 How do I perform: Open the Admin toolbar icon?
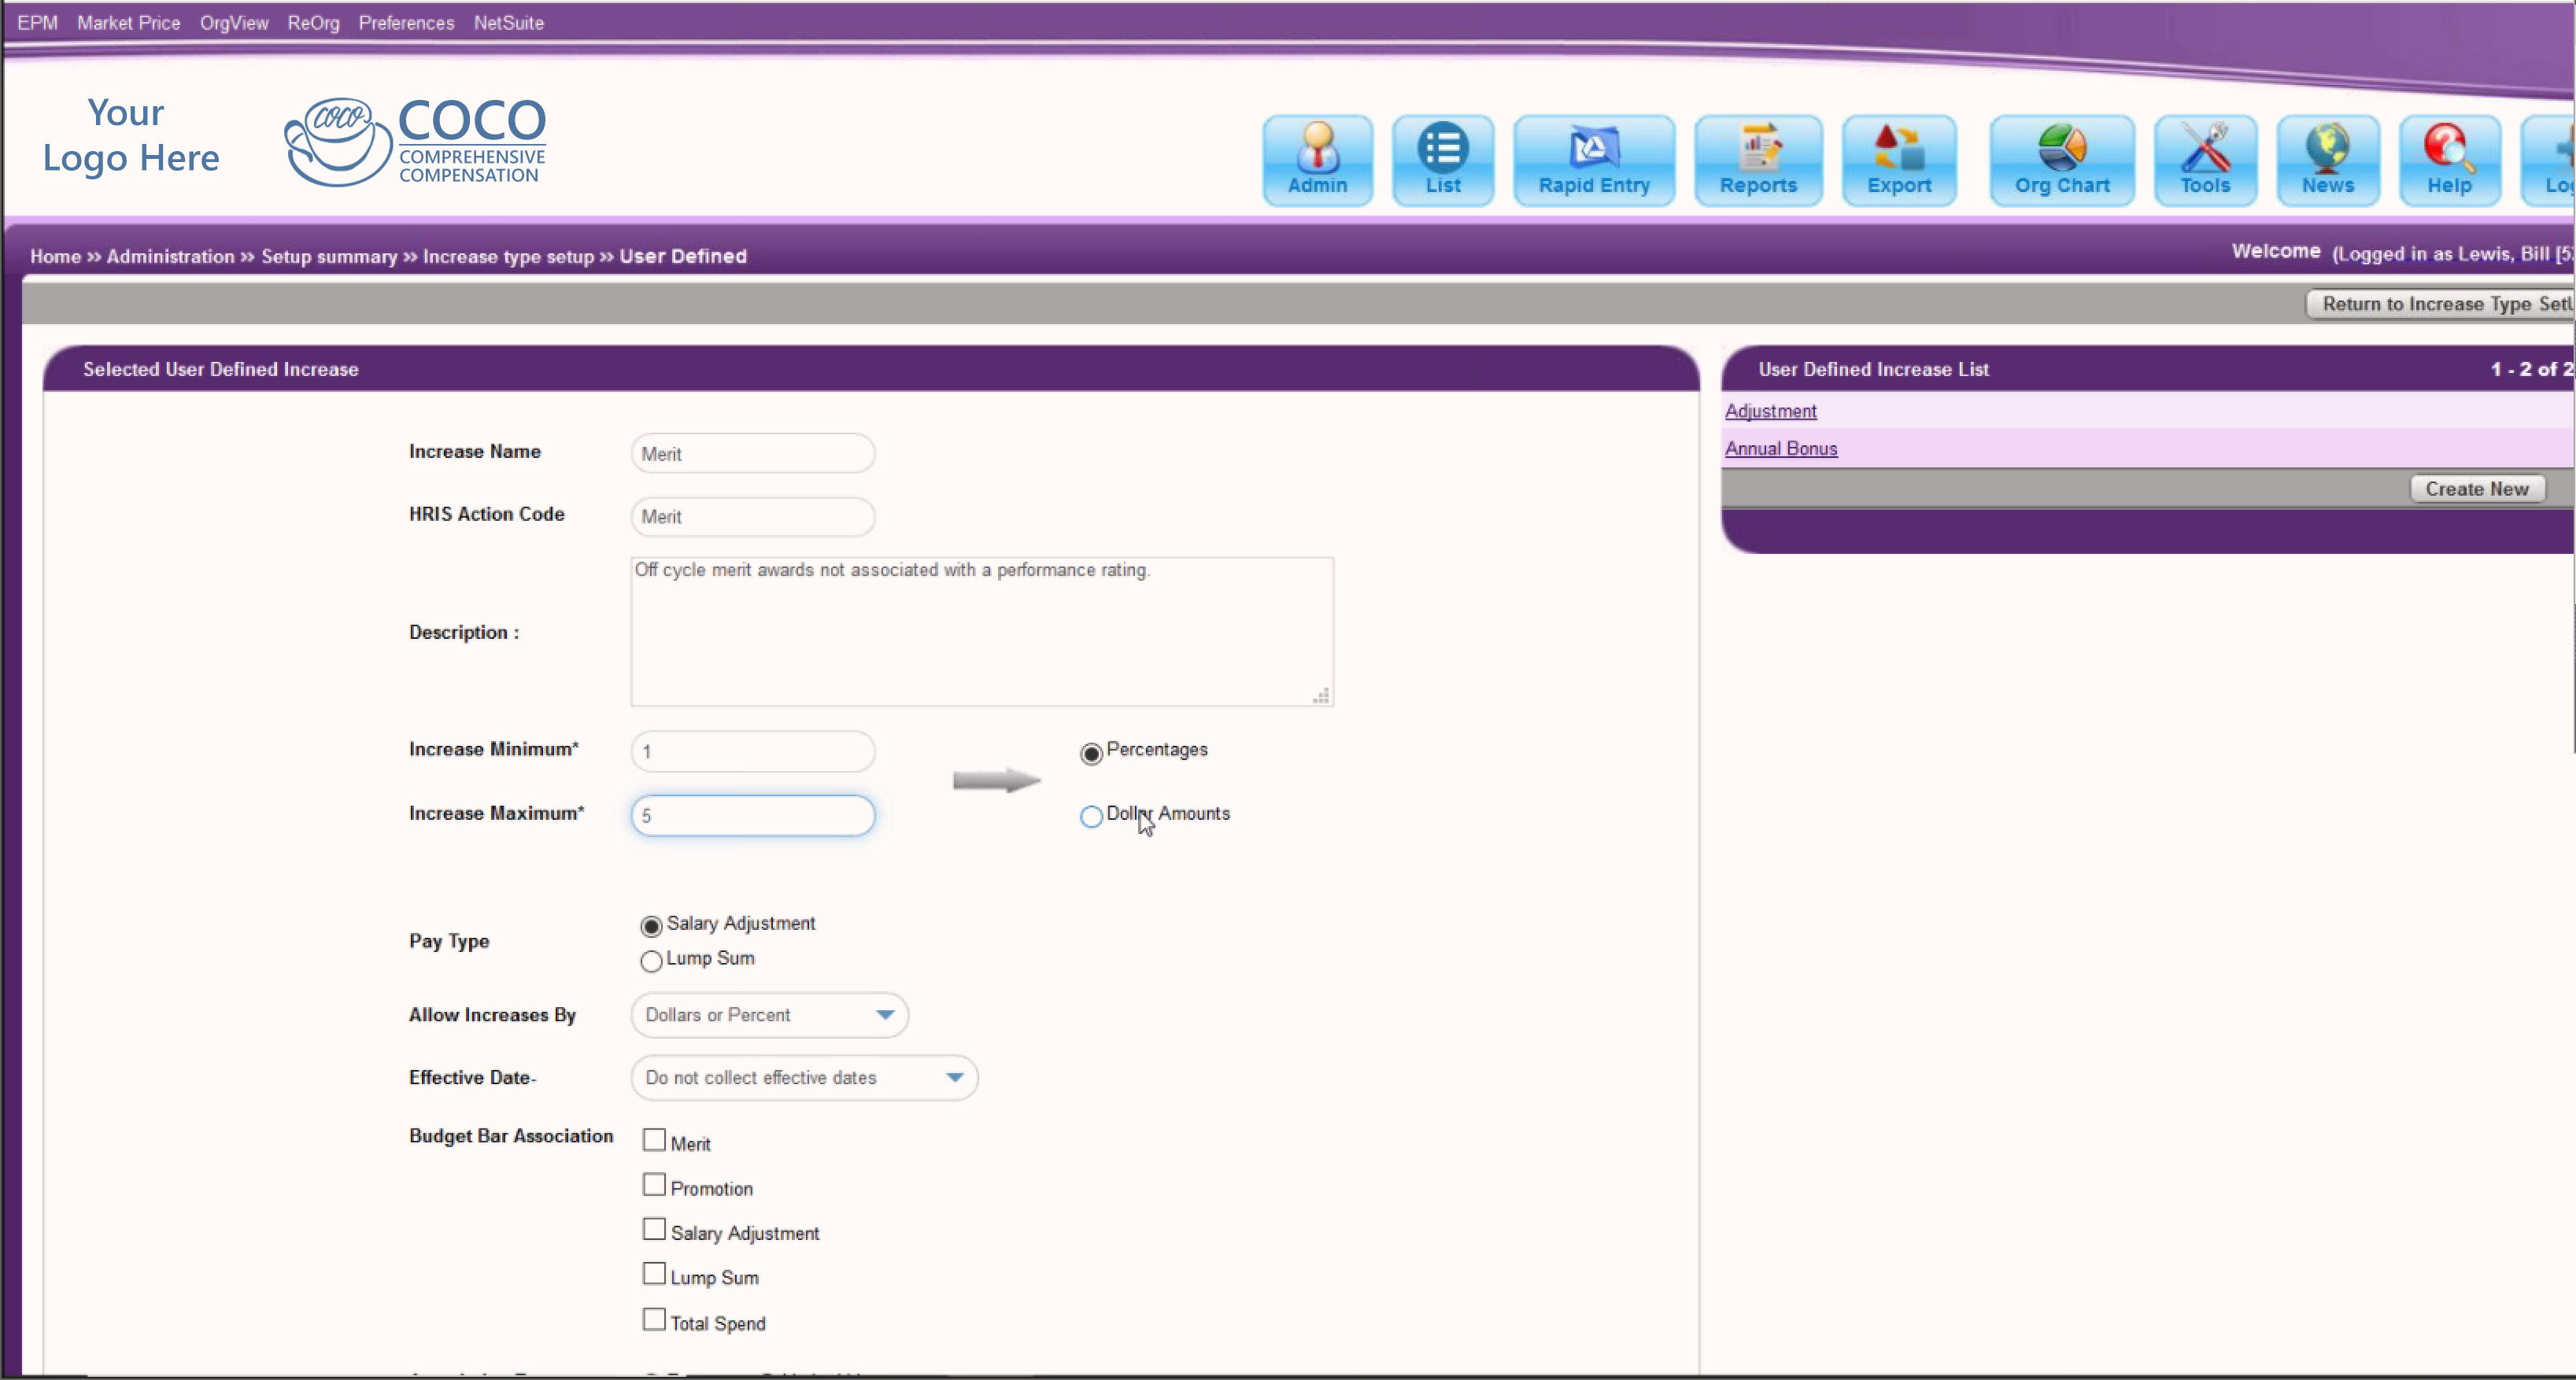click(x=1317, y=160)
